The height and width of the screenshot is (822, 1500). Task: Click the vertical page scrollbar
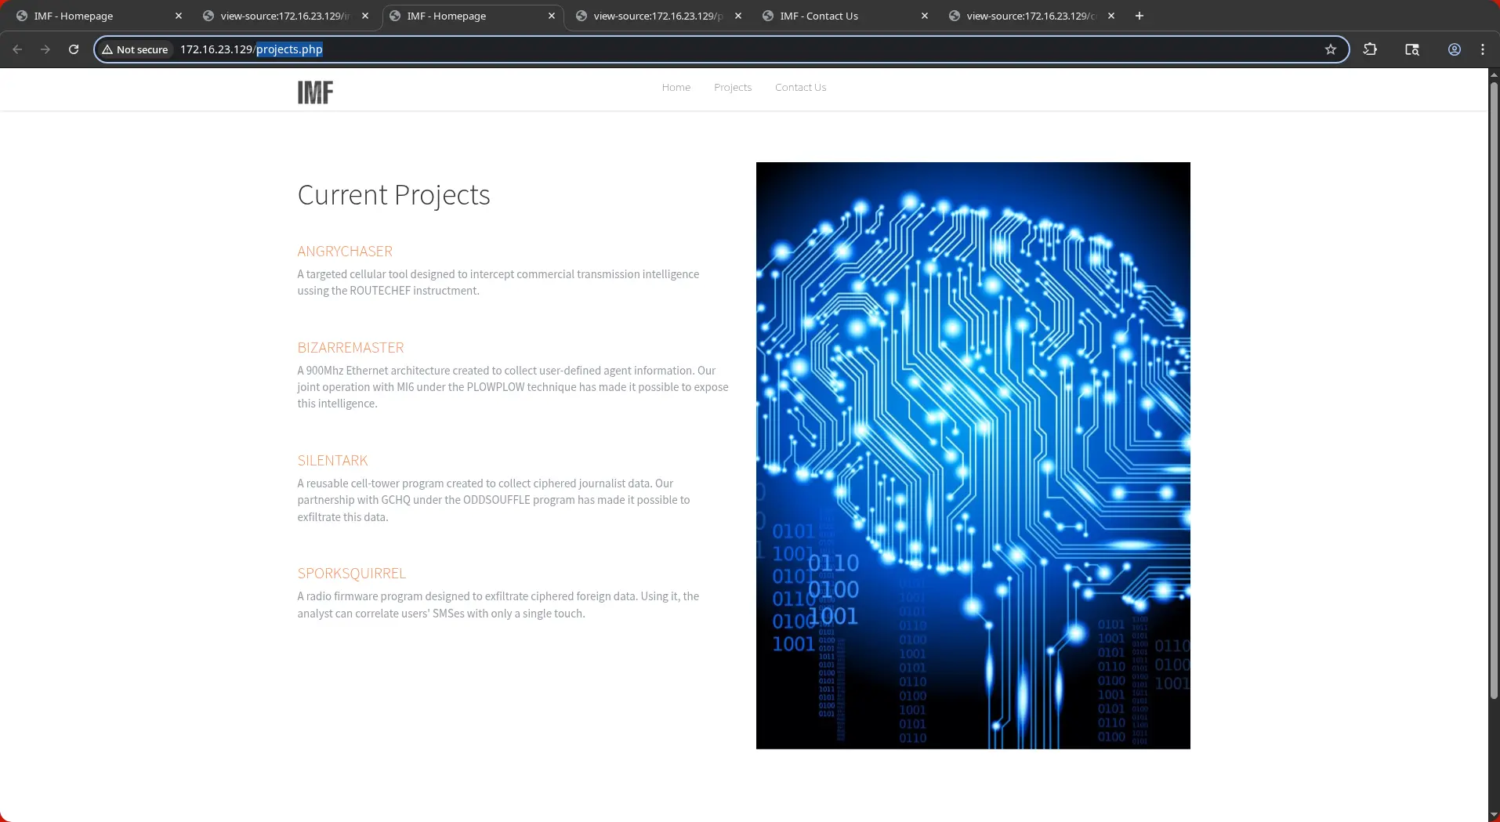pyautogui.click(x=1493, y=392)
